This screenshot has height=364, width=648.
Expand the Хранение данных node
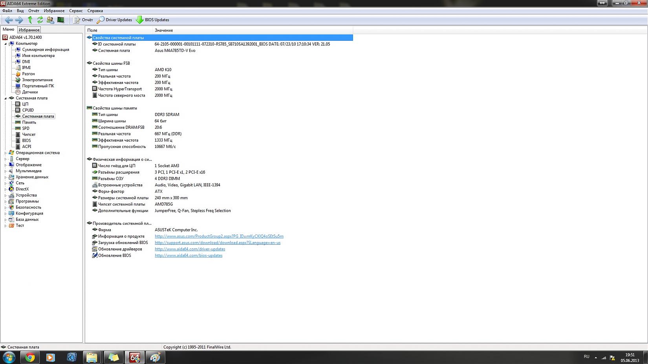[x=5, y=177]
